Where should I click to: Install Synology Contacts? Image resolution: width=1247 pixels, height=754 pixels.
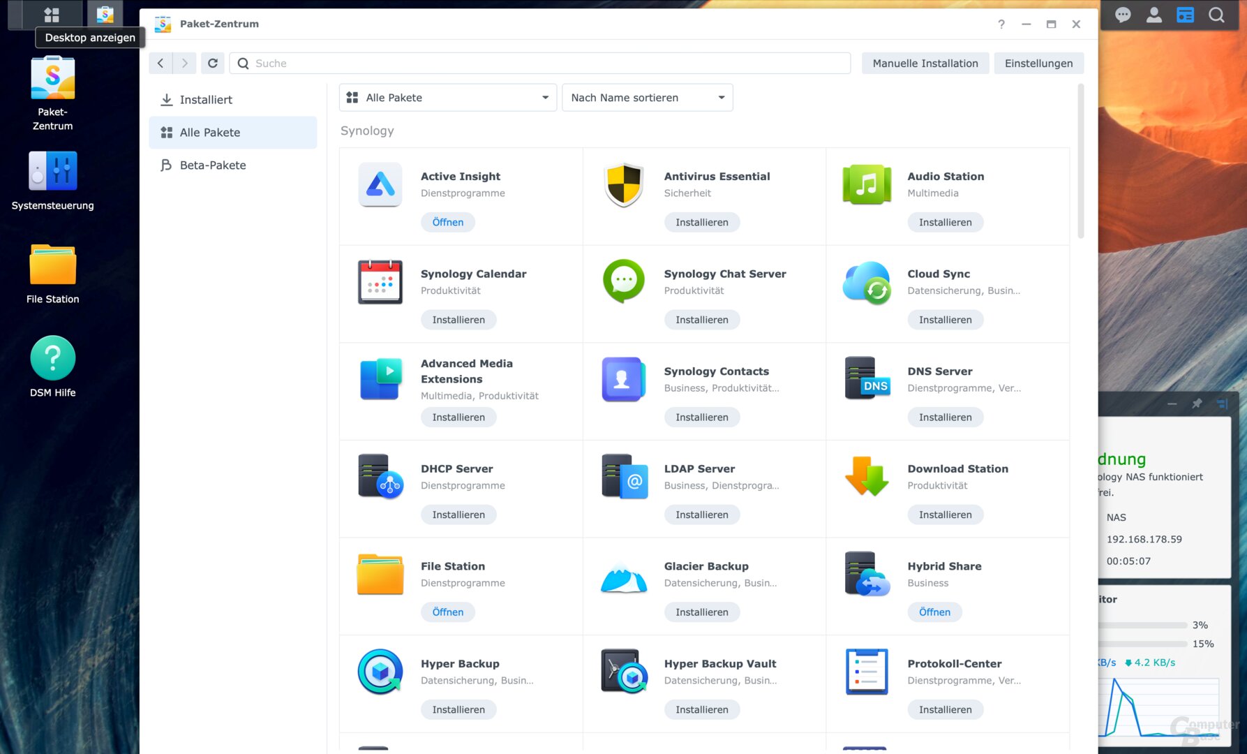click(702, 417)
